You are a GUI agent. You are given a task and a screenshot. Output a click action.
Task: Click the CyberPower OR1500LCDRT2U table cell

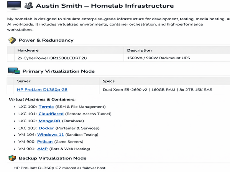(69, 58)
